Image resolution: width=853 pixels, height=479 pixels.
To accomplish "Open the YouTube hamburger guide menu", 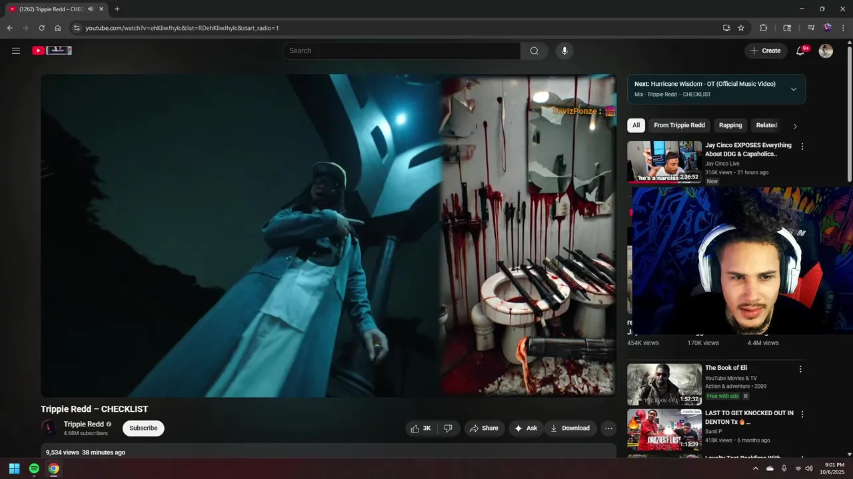I will [16, 51].
